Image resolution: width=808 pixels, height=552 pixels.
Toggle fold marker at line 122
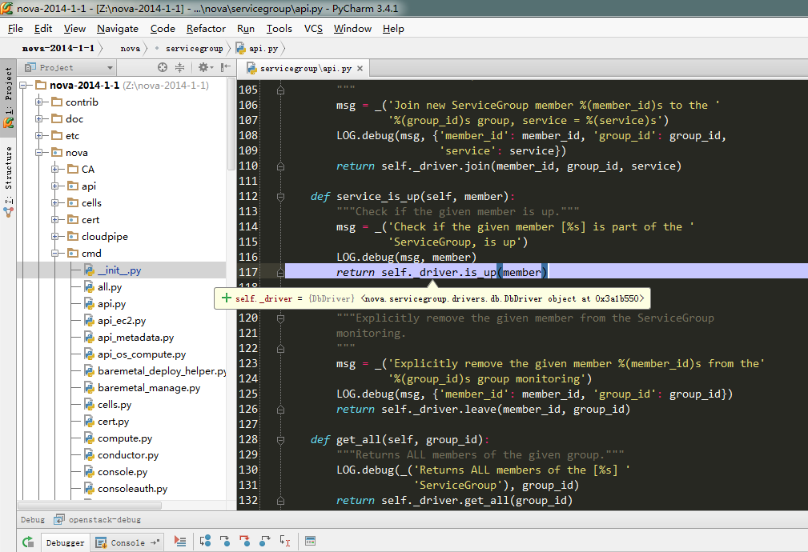coord(280,349)
